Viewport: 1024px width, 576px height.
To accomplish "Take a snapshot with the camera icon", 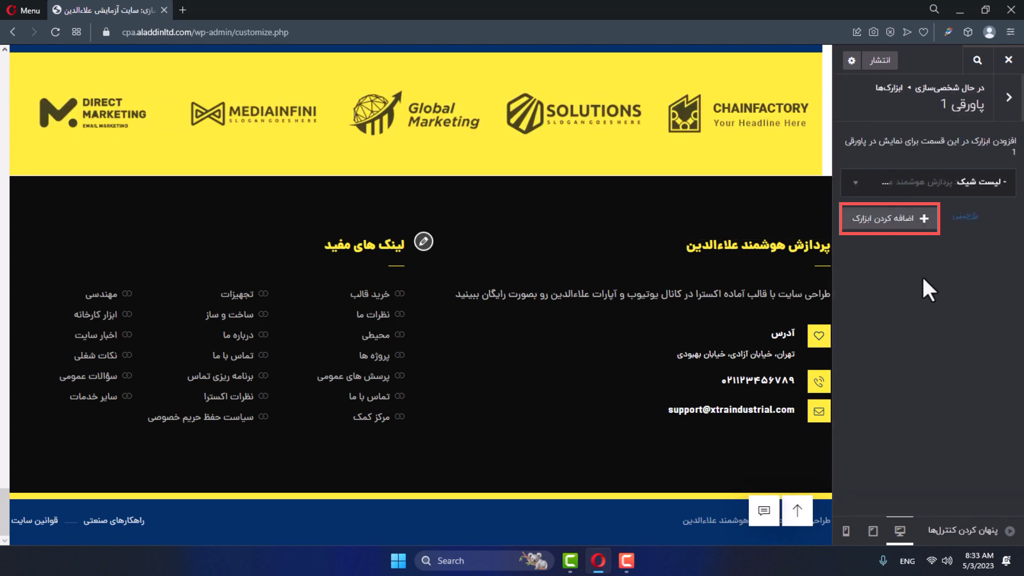I will click(x=874, y=32).
